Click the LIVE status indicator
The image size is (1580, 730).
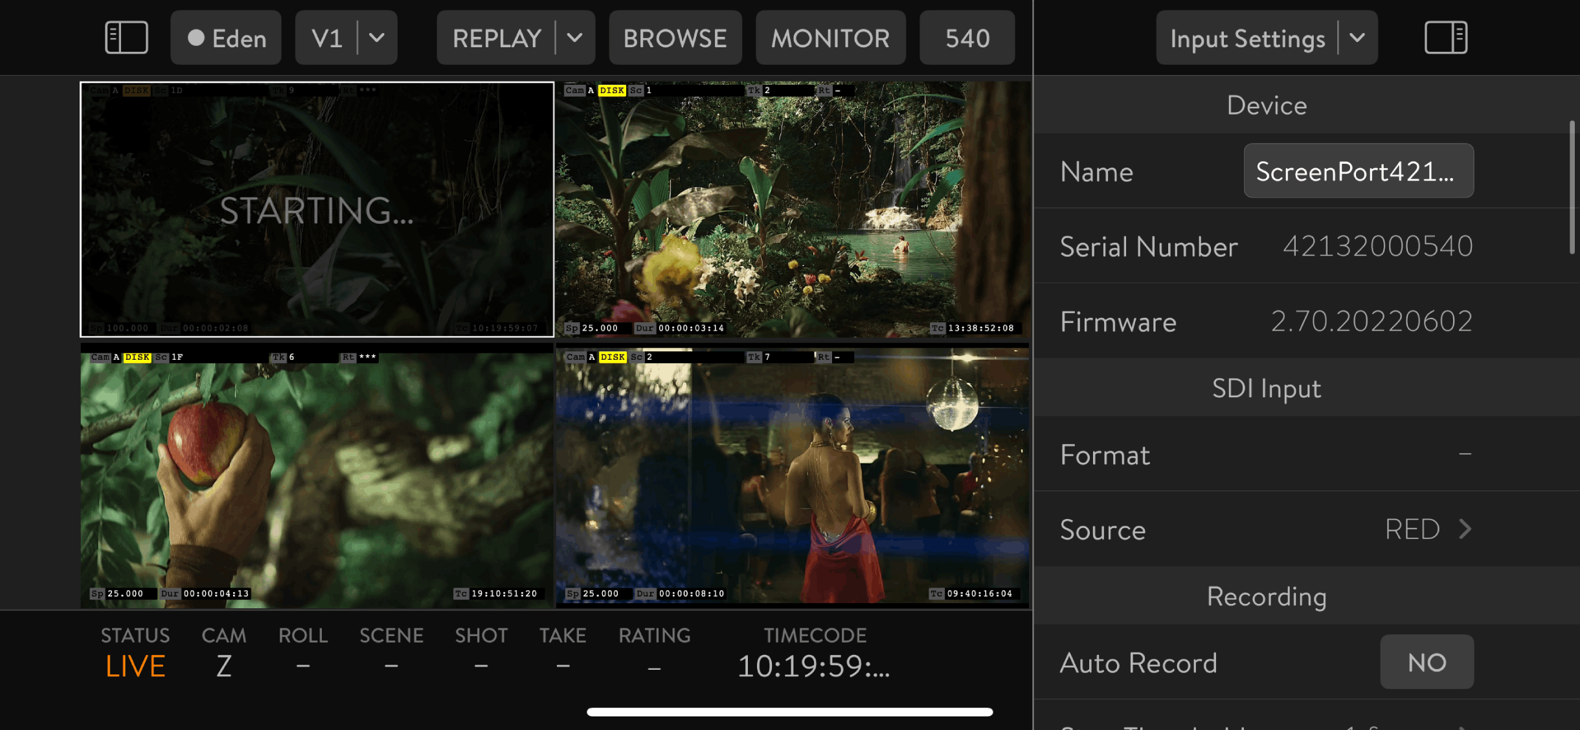point(135,666)
